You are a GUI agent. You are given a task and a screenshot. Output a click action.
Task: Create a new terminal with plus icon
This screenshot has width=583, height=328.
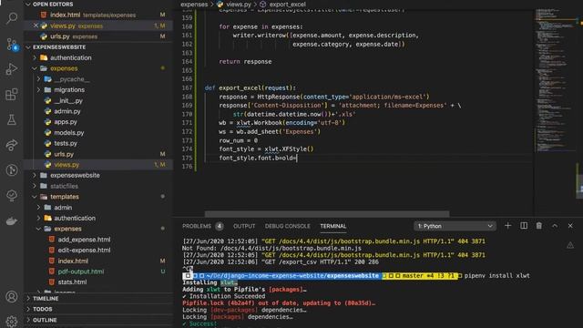pyautogui.click(x=507, y=226)
